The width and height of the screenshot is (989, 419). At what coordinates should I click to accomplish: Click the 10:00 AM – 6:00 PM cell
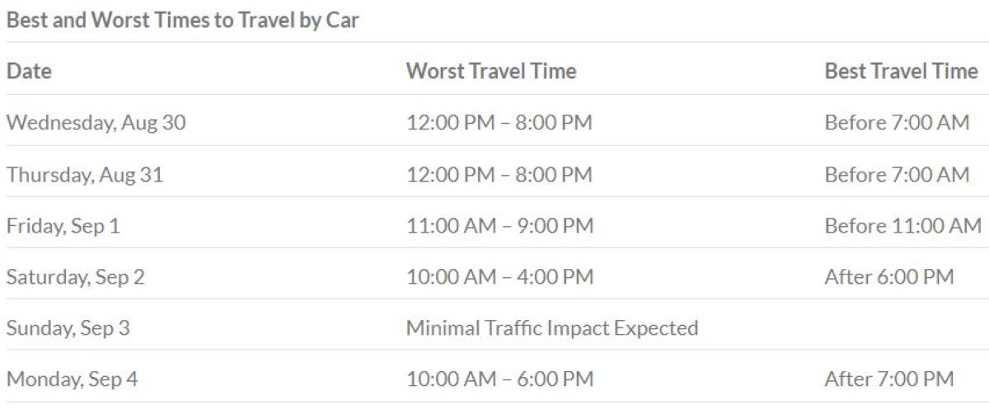tap(499, 379)
